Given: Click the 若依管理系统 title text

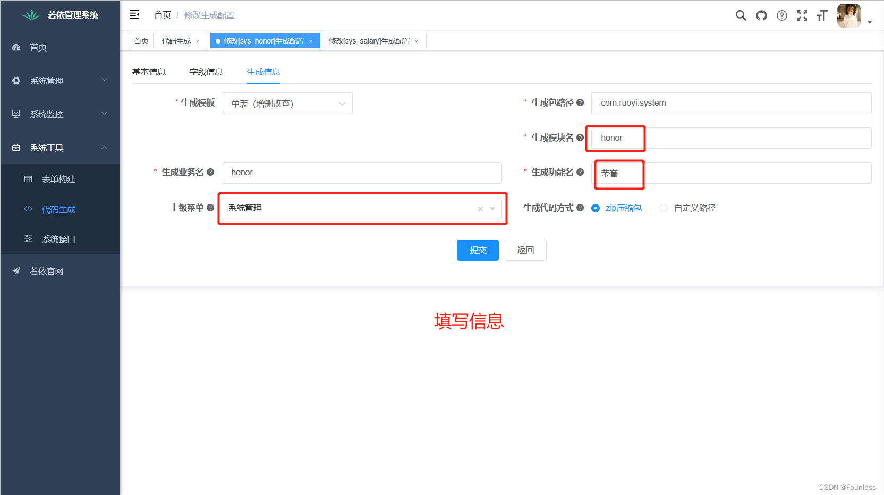Looking at the screenshot, I should [x=73, y=15].
